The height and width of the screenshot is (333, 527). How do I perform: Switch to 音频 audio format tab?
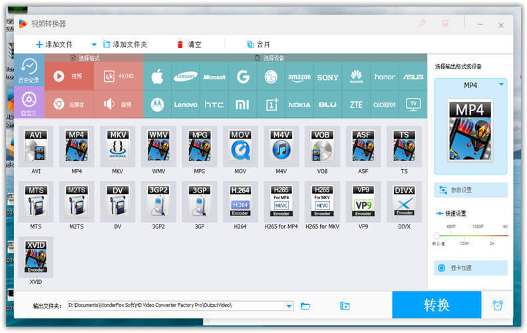click(118, 105)
